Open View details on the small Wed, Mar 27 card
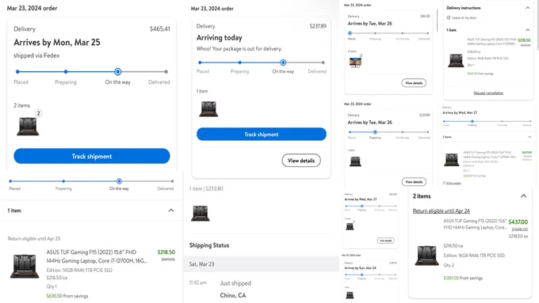Viewport: 539px width, 303px height. tap(385, 241)
